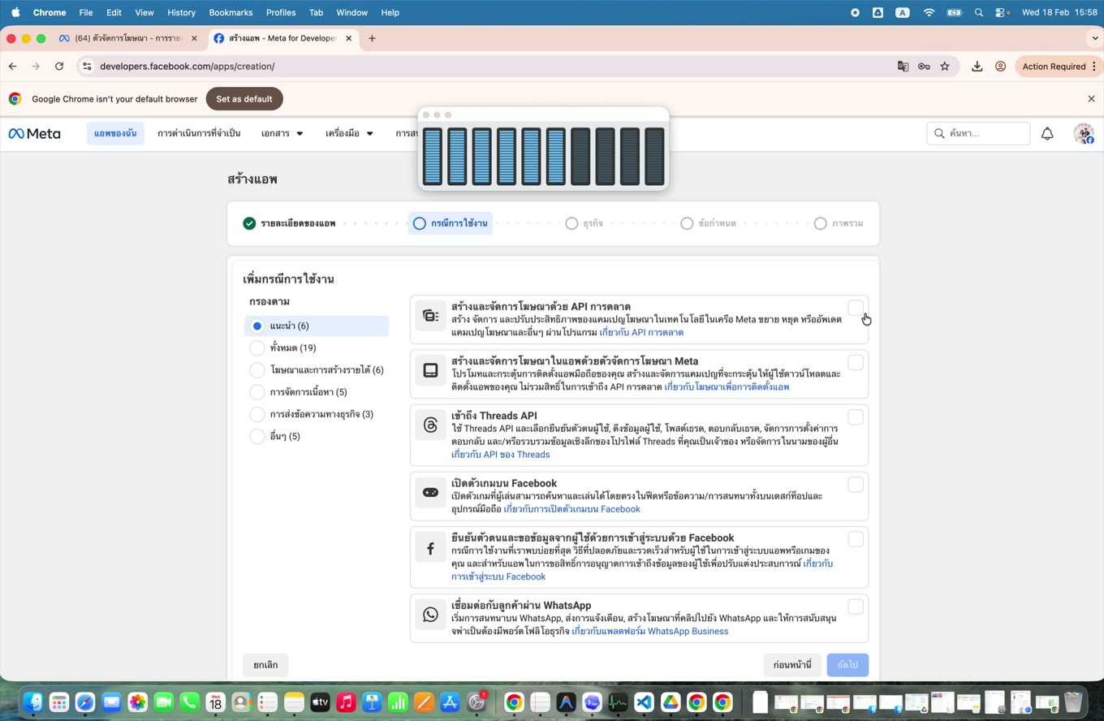This screenshot has height=721, width=1104.
Task: Select the ทั้งหมด (19) filter radio
Action: [257, 348]
